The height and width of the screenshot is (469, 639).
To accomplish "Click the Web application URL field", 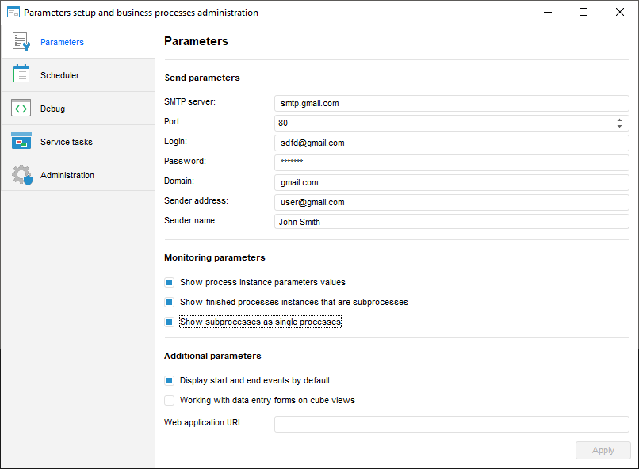I will pos(451,424).
